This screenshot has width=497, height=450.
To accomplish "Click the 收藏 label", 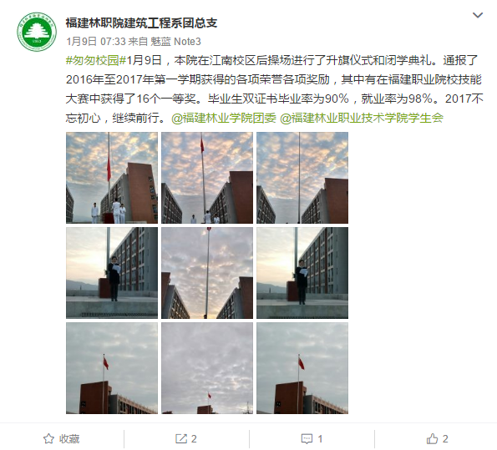I will (69, 439).
